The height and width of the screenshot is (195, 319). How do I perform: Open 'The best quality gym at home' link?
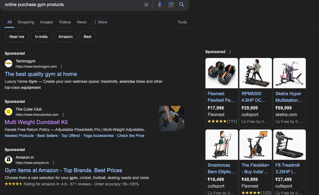41,74
